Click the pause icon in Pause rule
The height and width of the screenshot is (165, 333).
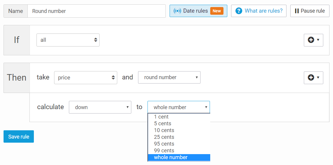click(297, 11)
